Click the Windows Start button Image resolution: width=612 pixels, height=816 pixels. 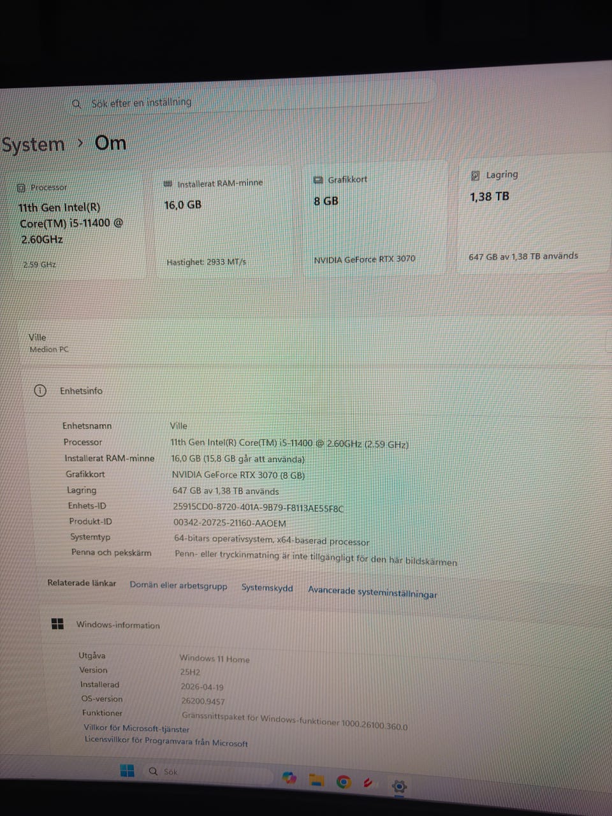127,770
